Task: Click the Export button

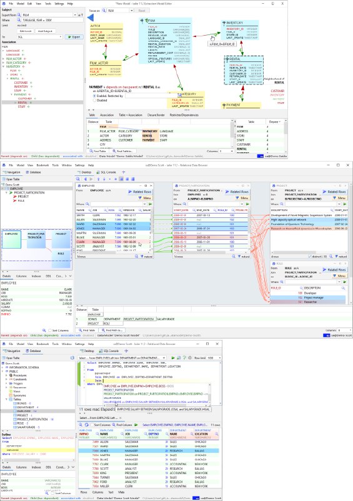Action: (74, 37)
